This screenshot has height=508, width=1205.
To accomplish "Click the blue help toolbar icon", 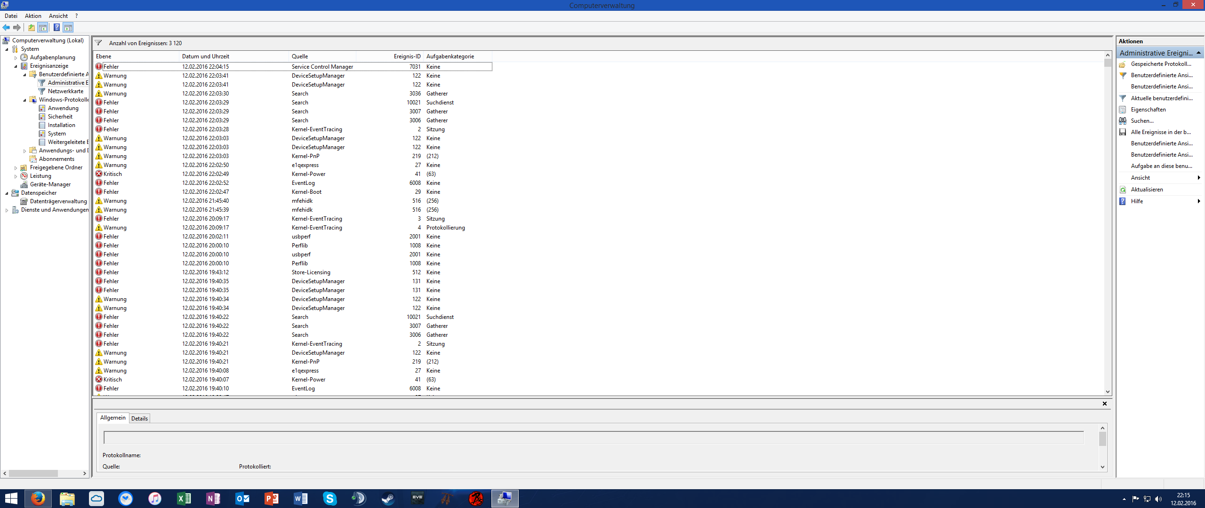I will tap(56, 28).
